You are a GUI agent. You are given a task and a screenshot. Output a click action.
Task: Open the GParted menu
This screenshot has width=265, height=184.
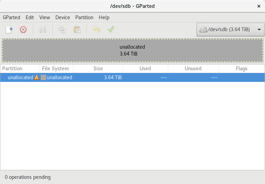coord(12,17)
